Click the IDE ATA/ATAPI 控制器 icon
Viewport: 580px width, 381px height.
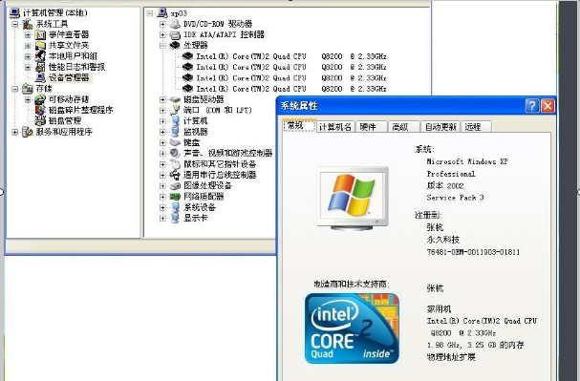(175, 35)
